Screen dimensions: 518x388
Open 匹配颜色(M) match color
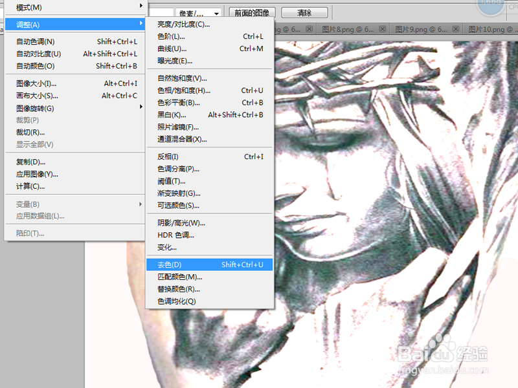click(209, 277)
